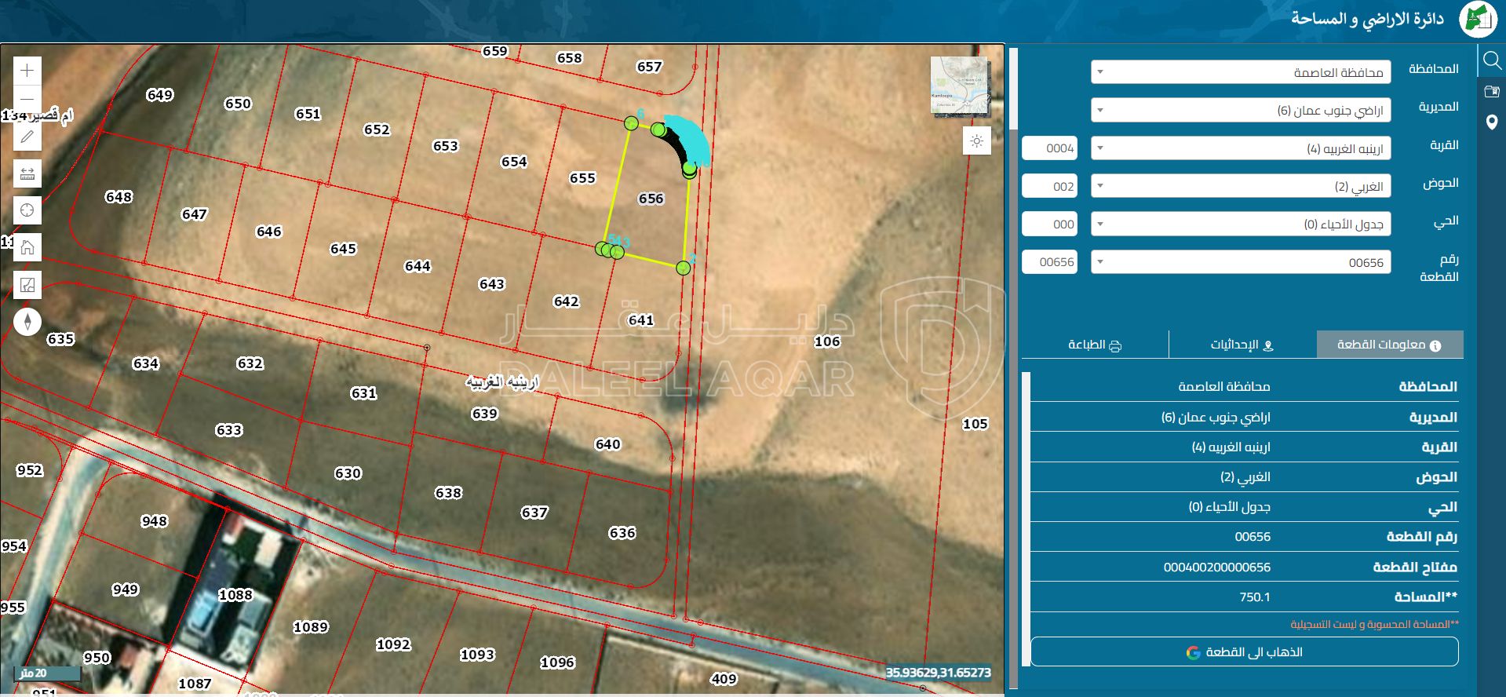Viewport: 1506px width, 697px height.
Task: Zoom in on the map
Action: [27, 71]
